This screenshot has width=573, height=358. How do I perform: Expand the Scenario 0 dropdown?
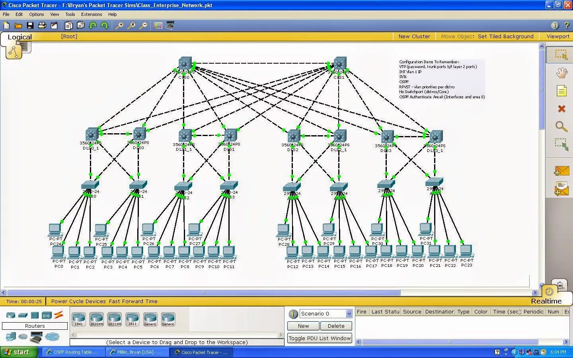[x=348, y=313]
